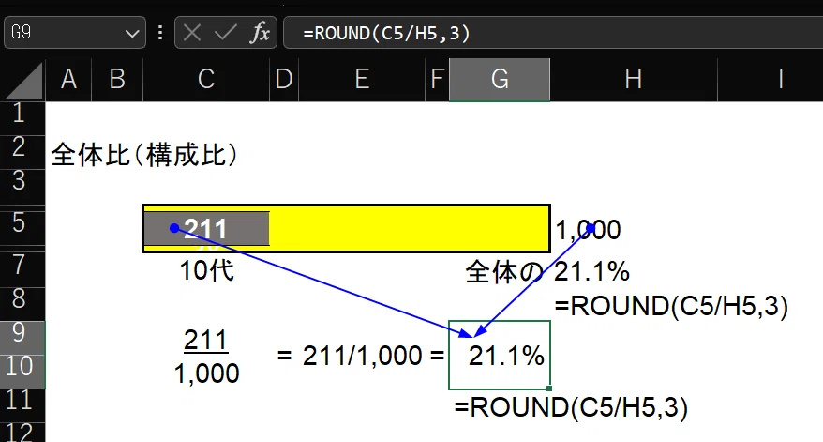Cancel the formula entry with X icon
823x442 pixels.
[x=192, y=33]
